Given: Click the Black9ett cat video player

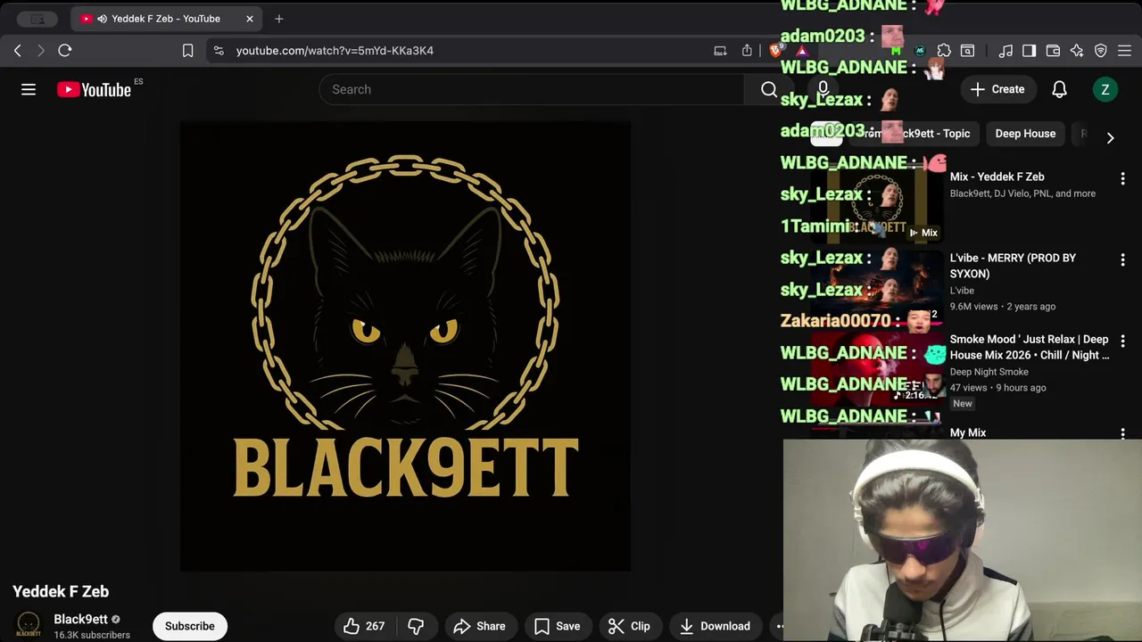Looking at the screenshot, I should point(405,346).
